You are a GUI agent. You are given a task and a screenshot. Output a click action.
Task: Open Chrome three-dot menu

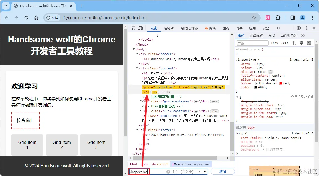312,18
